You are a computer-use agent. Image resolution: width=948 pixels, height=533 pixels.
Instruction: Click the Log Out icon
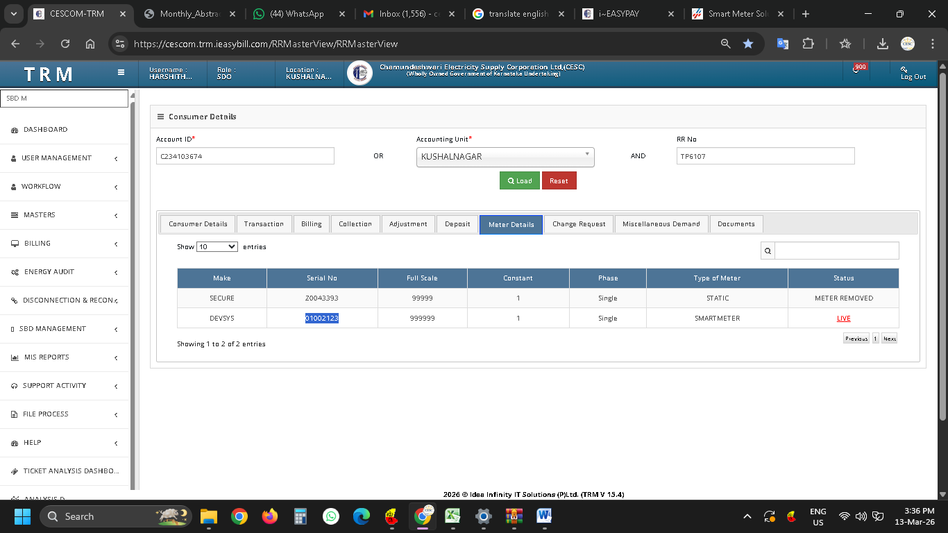pos(904,69)
